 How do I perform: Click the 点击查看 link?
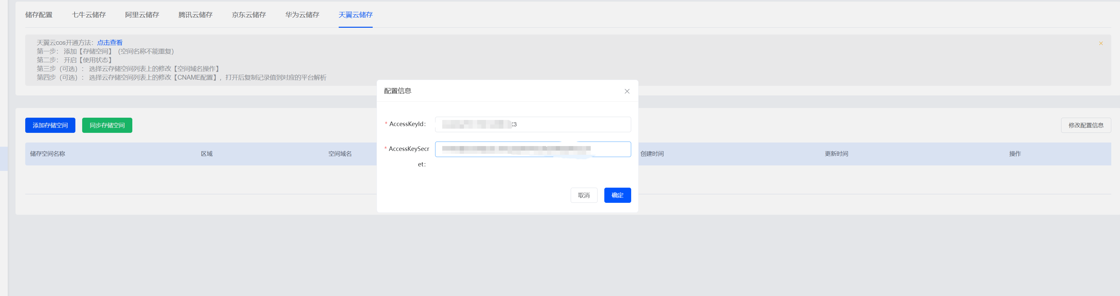110,43
